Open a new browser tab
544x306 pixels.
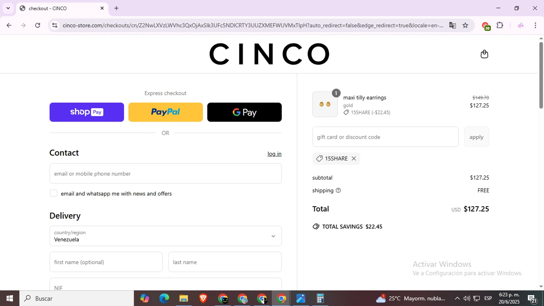(x=116, y=8)
